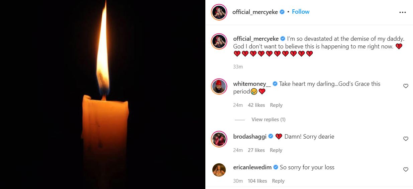413x189 pixels.
Task: Reply to ericanlewedim's comment
Action: click(x=278, y=181)
